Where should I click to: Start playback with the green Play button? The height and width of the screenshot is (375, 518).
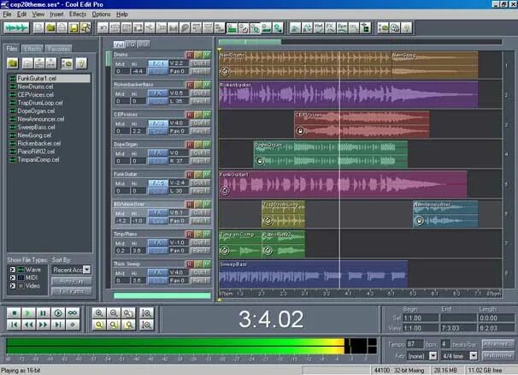click(29, 312)
